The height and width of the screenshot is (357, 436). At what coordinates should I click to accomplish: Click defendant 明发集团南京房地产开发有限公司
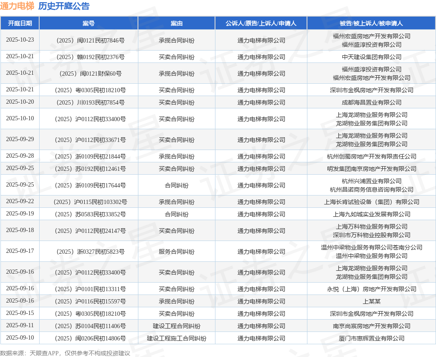pyautogui.click(x=371, y=169)
